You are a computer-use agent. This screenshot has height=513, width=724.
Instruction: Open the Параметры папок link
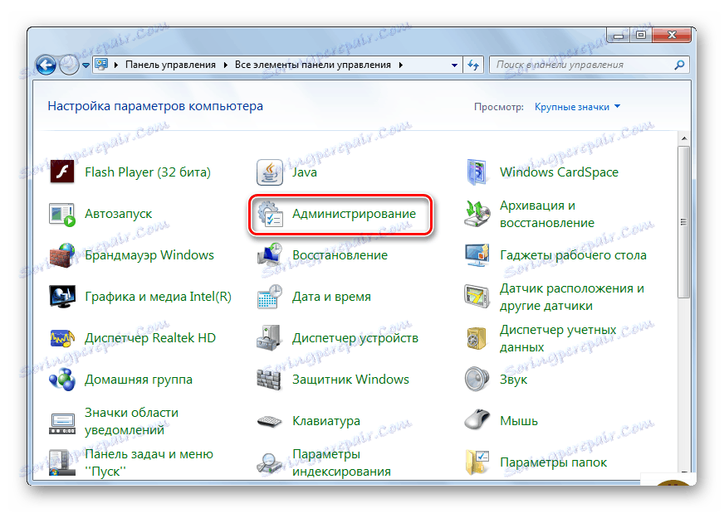(553, 462)
